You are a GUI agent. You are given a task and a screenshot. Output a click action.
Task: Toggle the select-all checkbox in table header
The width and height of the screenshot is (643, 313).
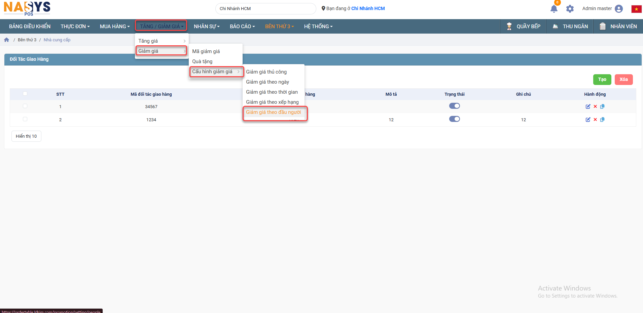coord(25,94)
